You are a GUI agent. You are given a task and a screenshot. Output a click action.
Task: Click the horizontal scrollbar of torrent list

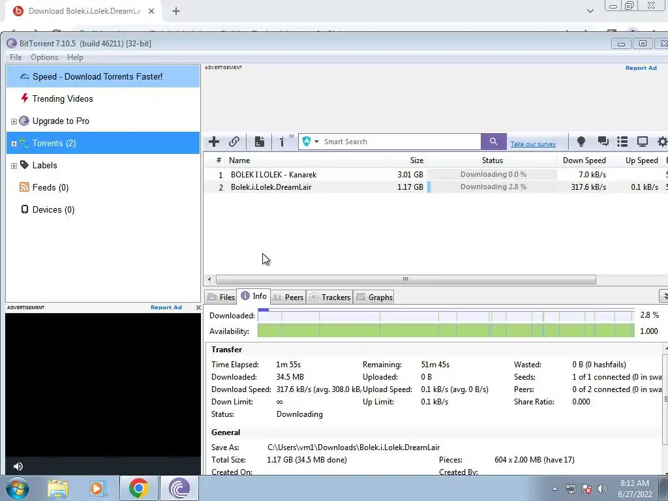406,279
